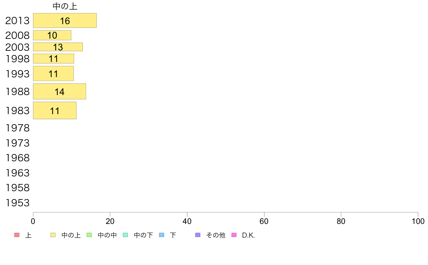Select the 1983 bar at bottom

coord(55,111)
